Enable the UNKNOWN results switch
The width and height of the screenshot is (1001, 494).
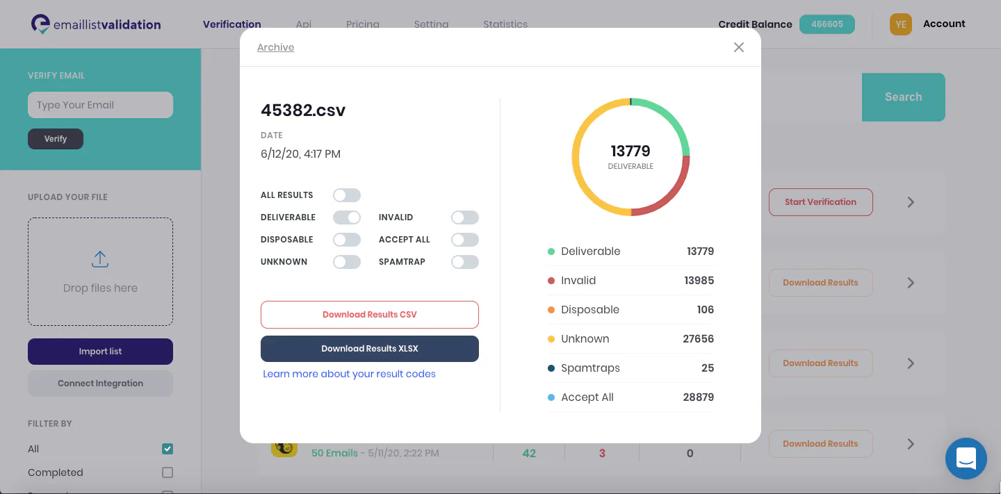point(347,262)
